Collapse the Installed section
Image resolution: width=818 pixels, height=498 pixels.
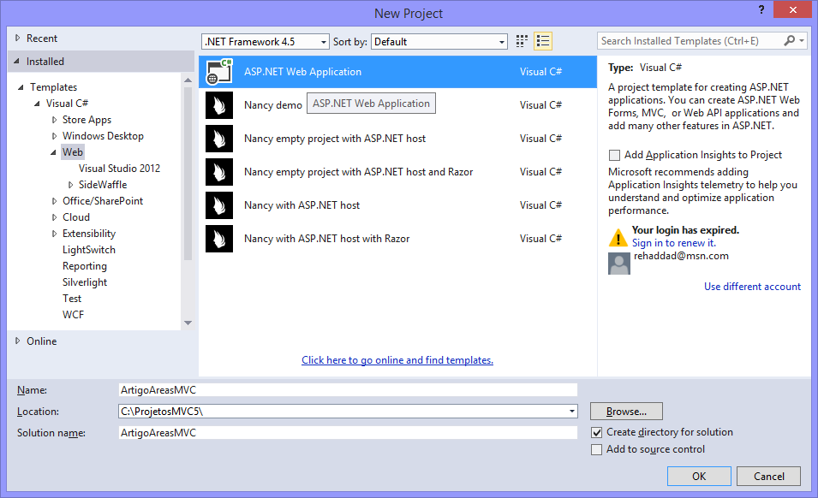(16, 62)
